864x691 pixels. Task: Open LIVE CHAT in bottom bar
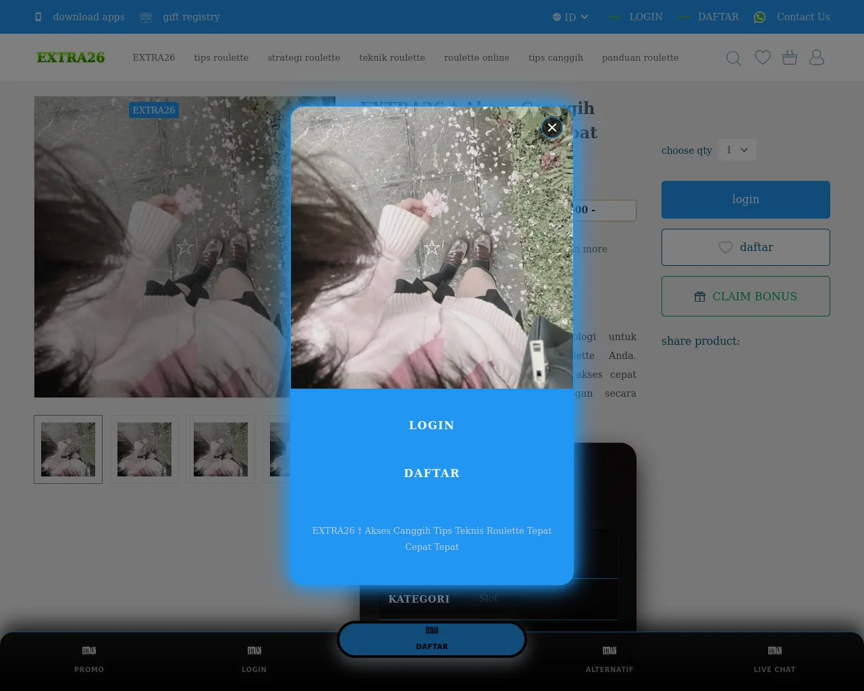coord(774,659)
